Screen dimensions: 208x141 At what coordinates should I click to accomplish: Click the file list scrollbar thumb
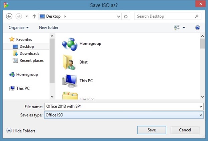coord(202,43)
